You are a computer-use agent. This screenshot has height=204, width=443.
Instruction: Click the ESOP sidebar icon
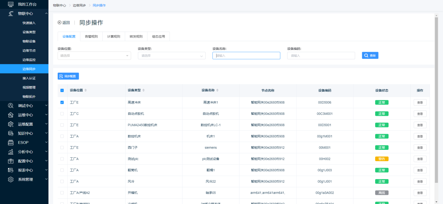pyautogui.click(x=11, y=142)
